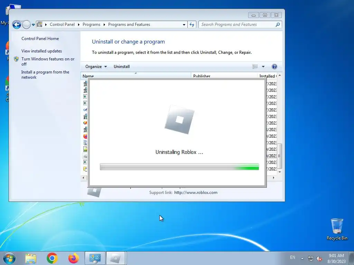Open the http://www.roblox.com support link

196,193
